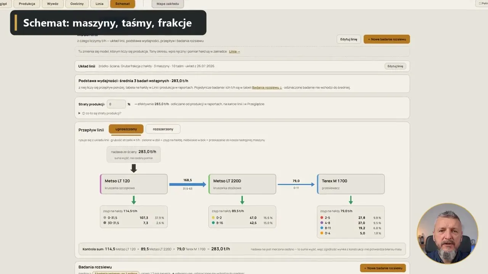Click the red dot for fraction 2-5
Viewport: 488px width, 274px height.
tap(322, 218)
